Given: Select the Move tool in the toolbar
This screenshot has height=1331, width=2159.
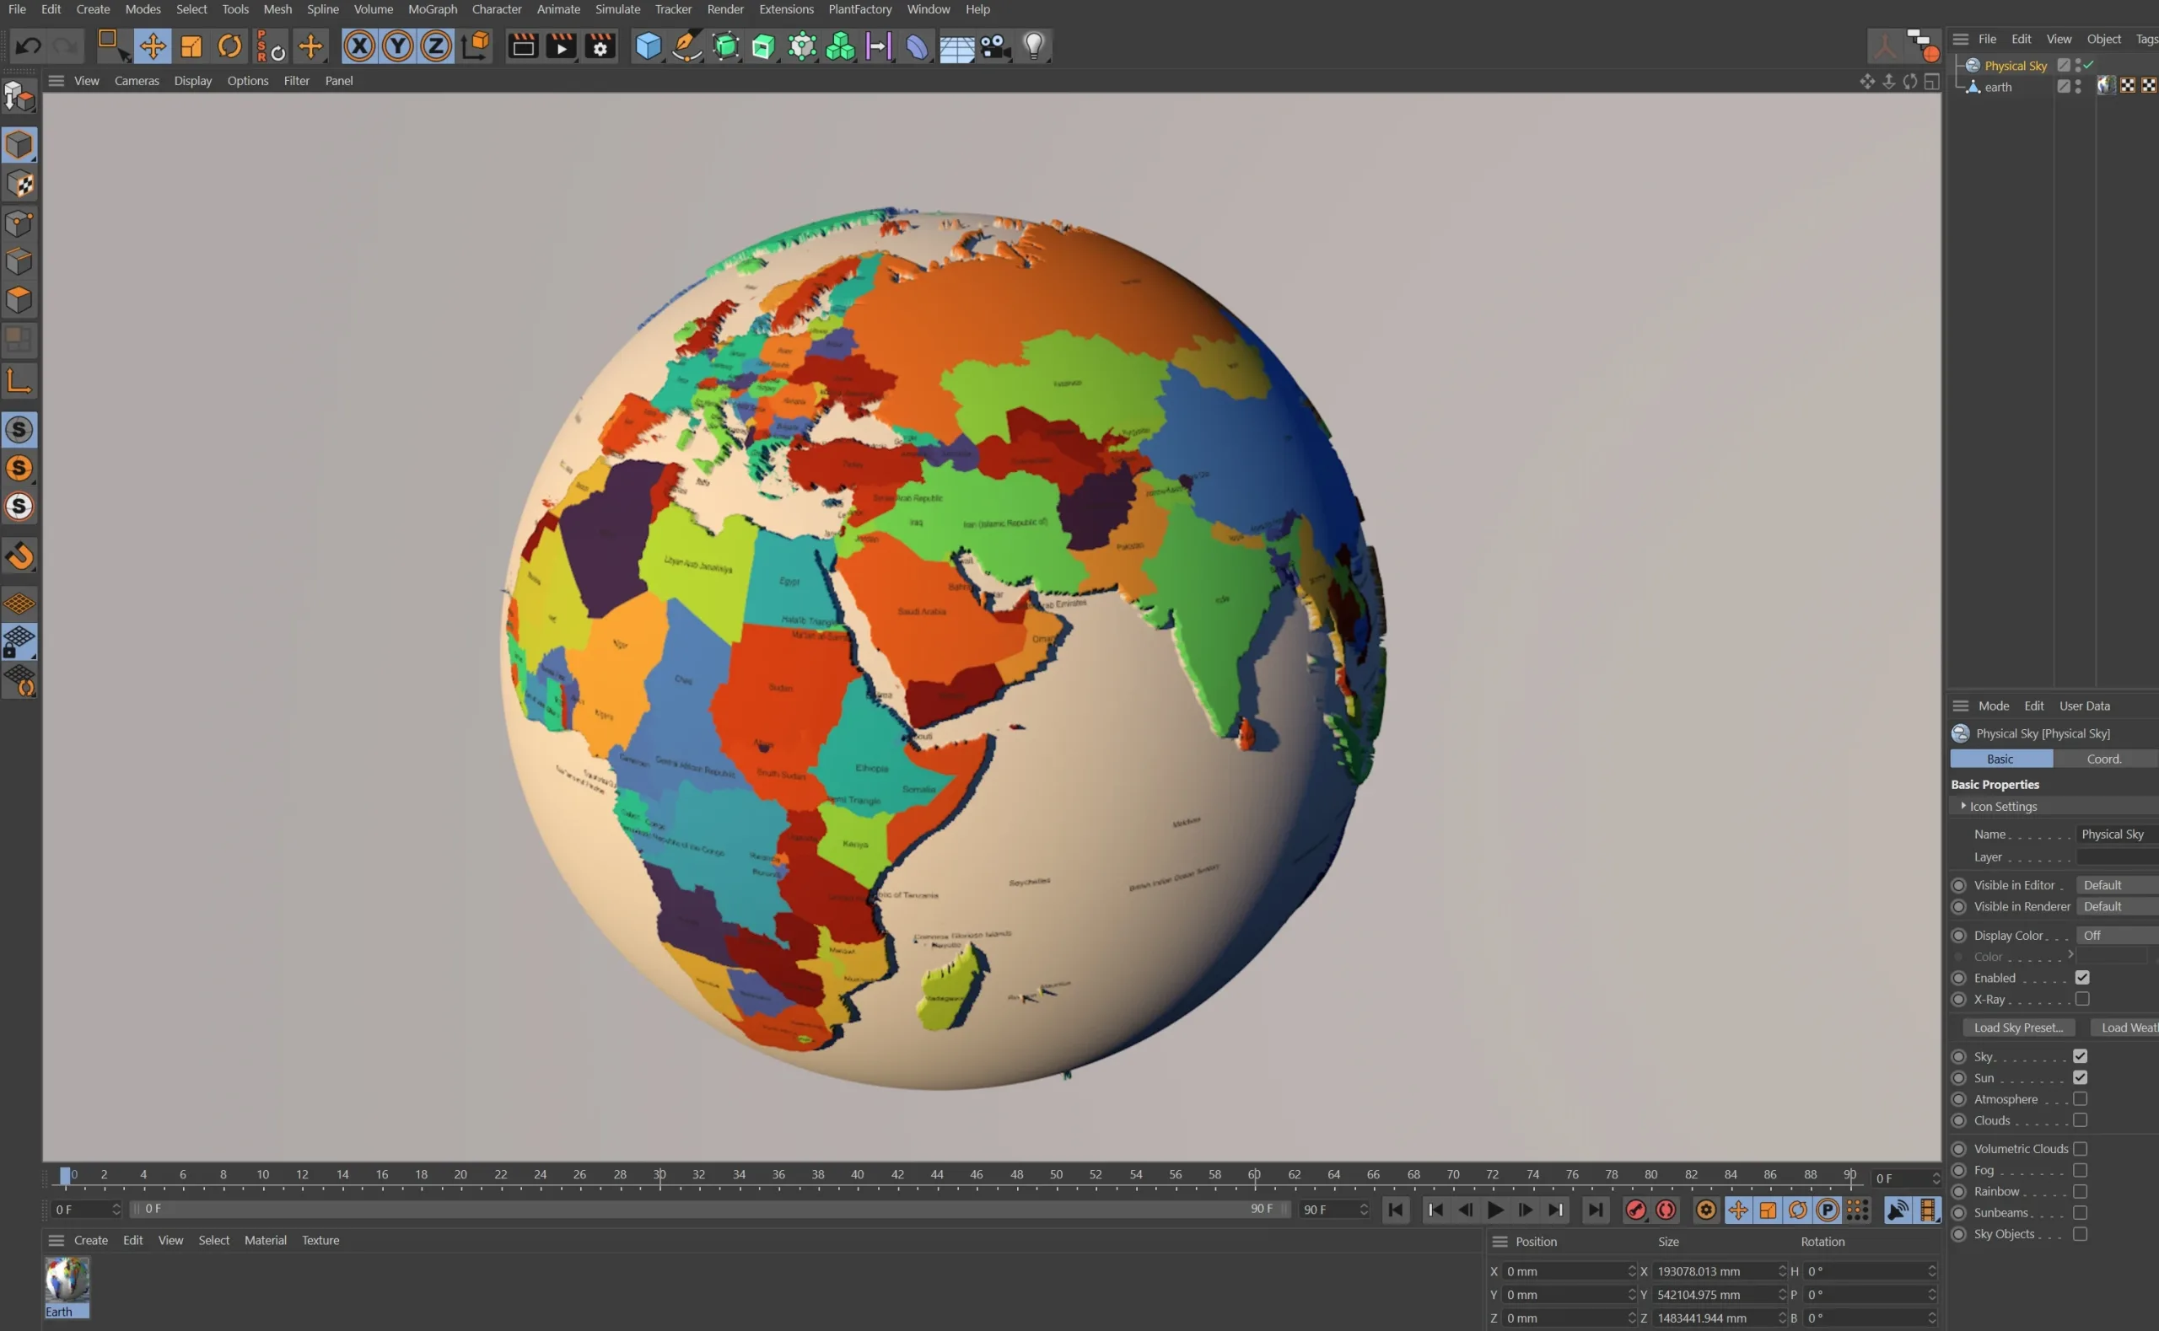Looking at the screenshot, I should click(x=153, y=46).
